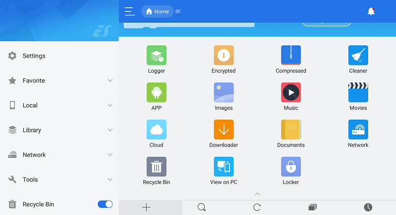The width and height of the screenshot is (396, 215).
Task: Expand the Local section chevron
Action: [110, 105]
